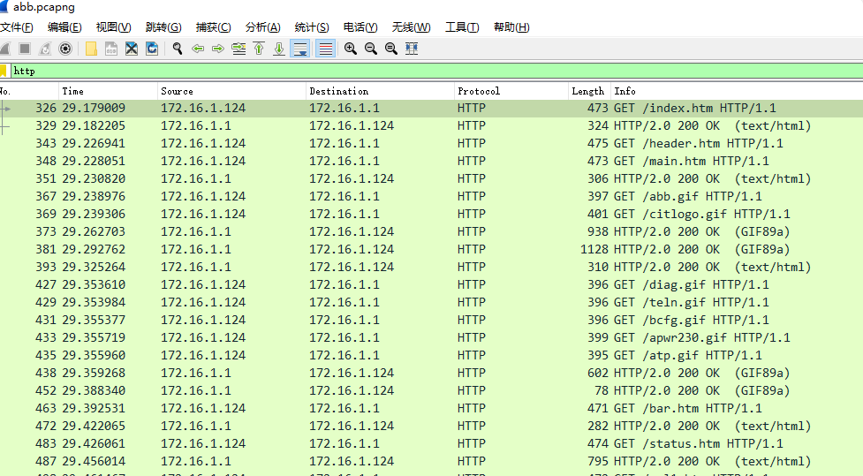This screenshot has height=476, width=863.
Task: Open the 捕获(C) menu
Action: tap(213, 27)
